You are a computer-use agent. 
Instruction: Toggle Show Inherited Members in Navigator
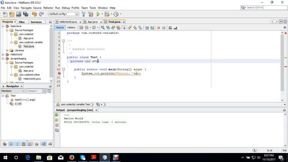pos(5,144)
